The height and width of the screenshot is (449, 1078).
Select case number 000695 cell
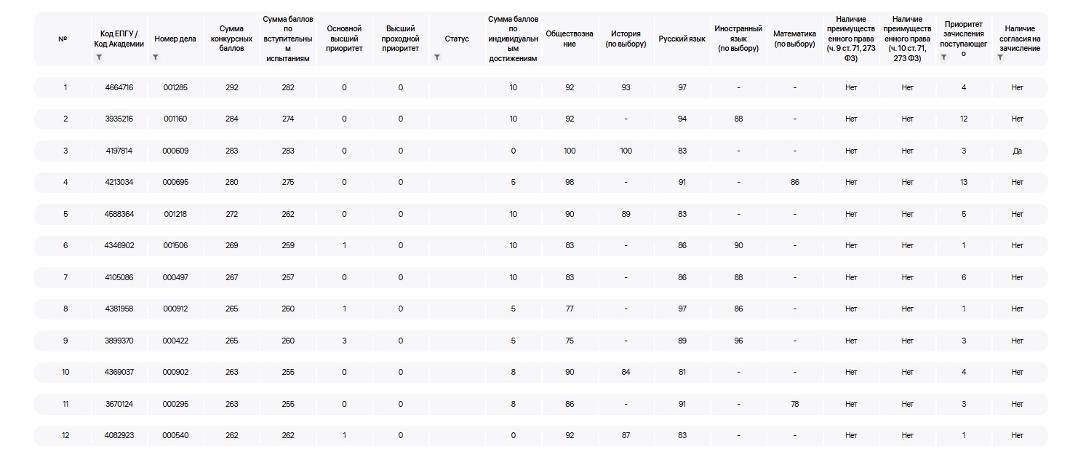(175, 182)
